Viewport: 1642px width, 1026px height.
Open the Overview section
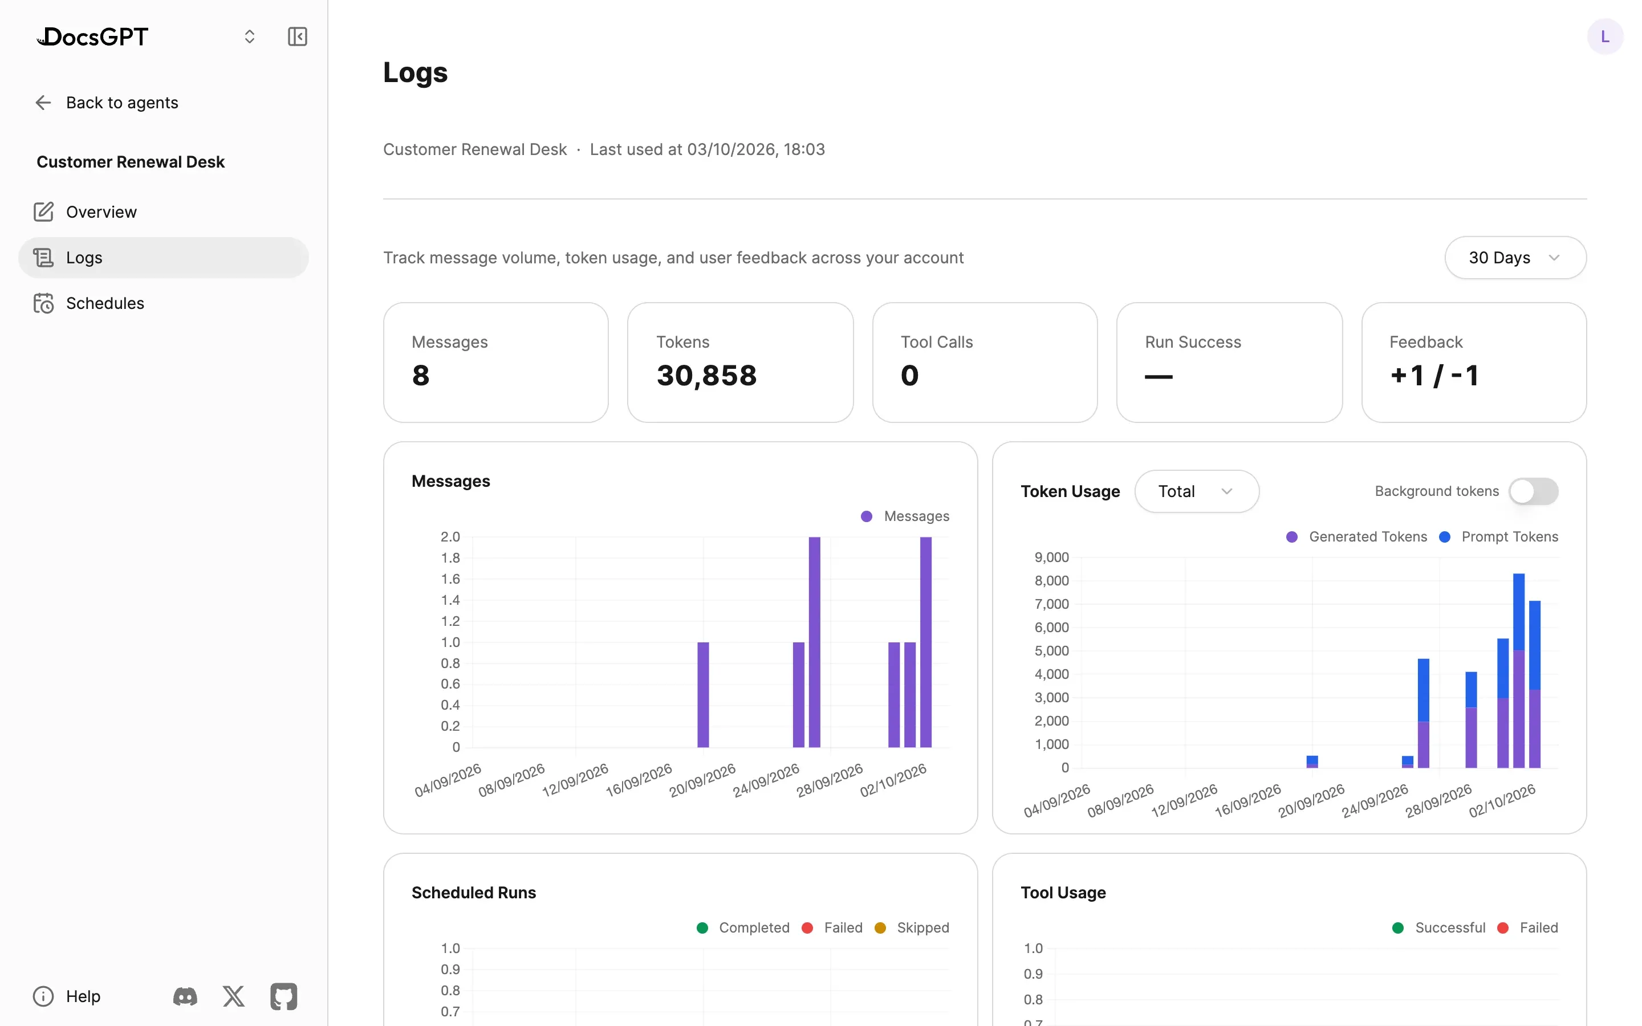point(164,211)
